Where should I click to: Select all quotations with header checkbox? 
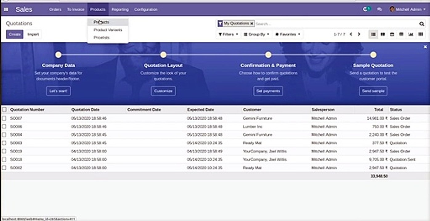4,110
